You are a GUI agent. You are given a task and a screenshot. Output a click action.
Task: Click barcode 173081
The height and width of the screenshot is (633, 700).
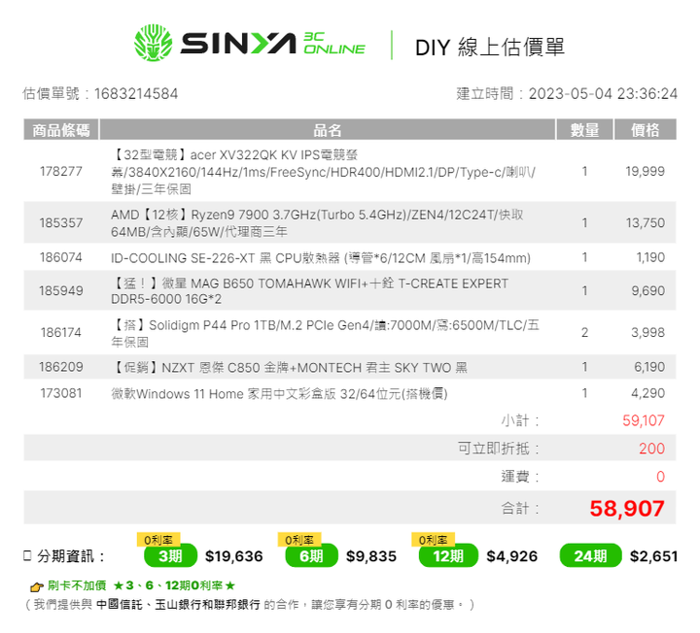click(61, 393)
